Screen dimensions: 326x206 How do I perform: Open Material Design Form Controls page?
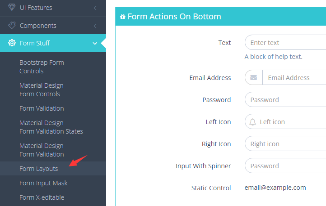tap(41, 90)
